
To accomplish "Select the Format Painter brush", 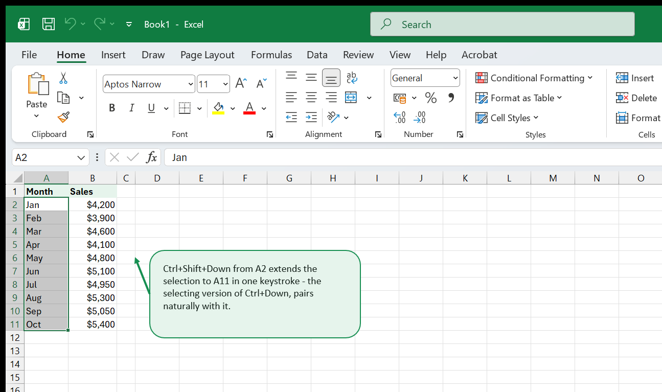I will pyautogui.click(x=63, y=118).
